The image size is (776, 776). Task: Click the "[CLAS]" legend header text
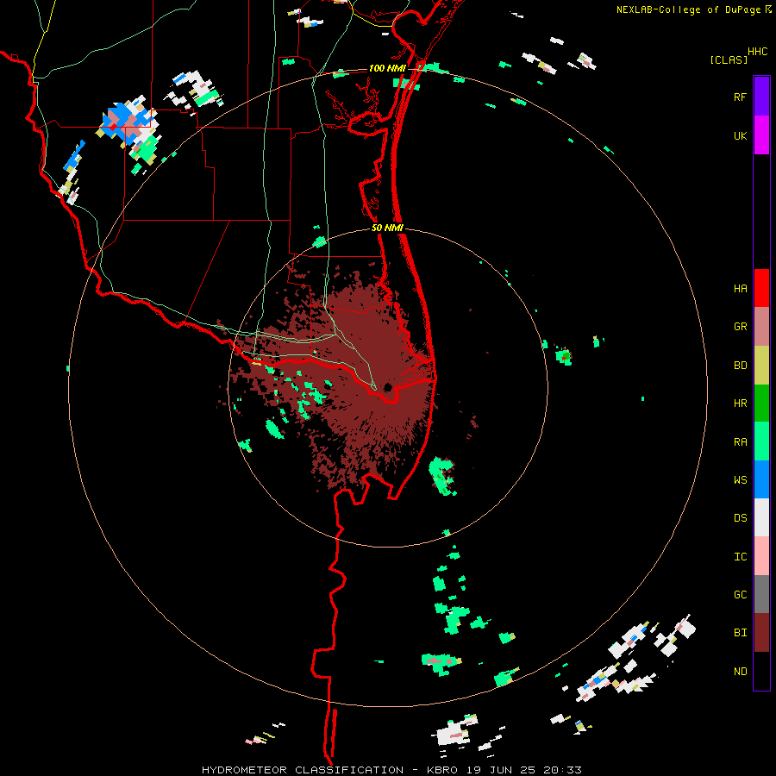pos(729,59)
